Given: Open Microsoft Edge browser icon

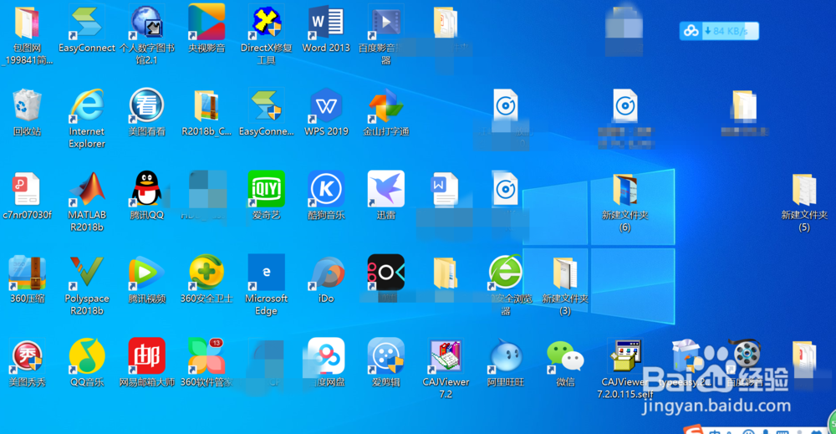Looking at the screenshot, I should (266, 273).
